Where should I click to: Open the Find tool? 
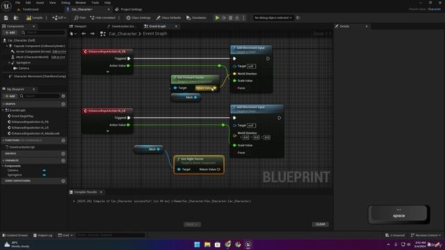pyautogui.click(x=80, y=17)
